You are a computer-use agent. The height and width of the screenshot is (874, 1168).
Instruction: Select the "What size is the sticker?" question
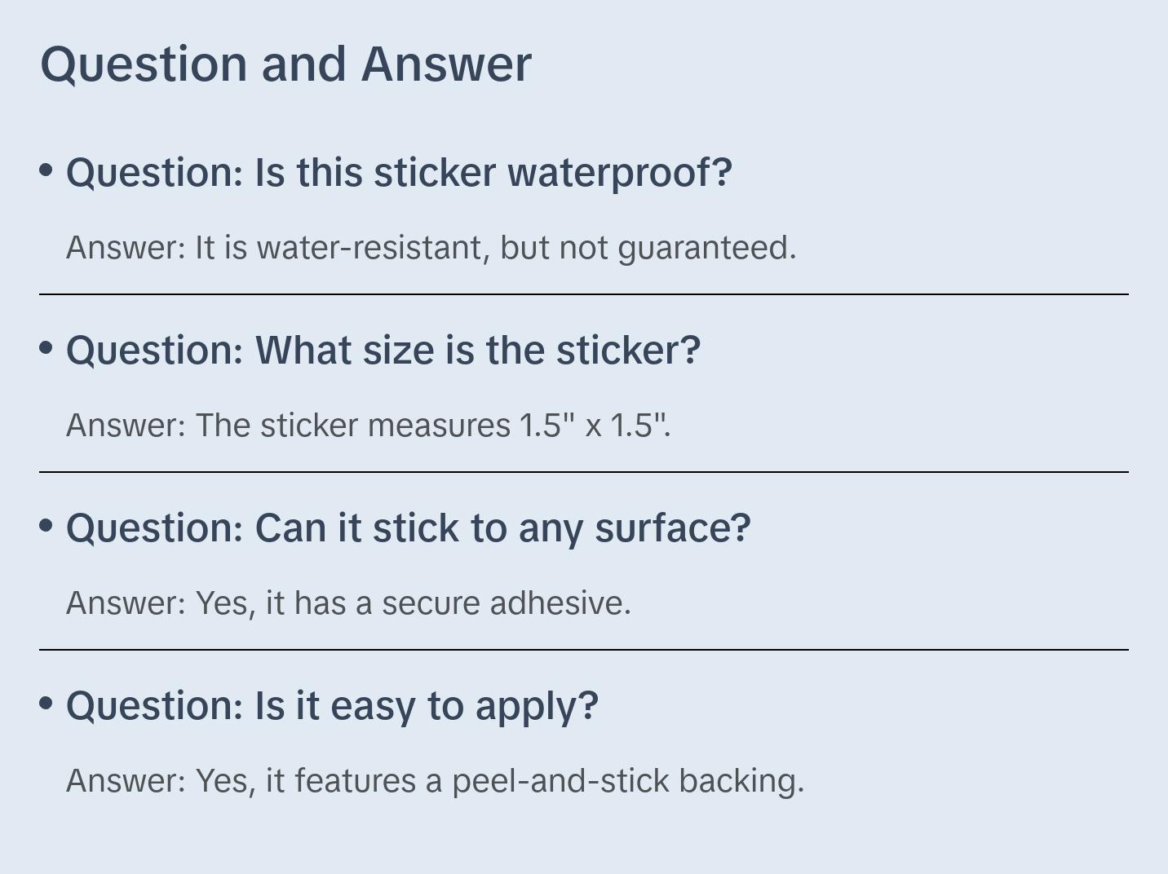[x=383, y=351]
